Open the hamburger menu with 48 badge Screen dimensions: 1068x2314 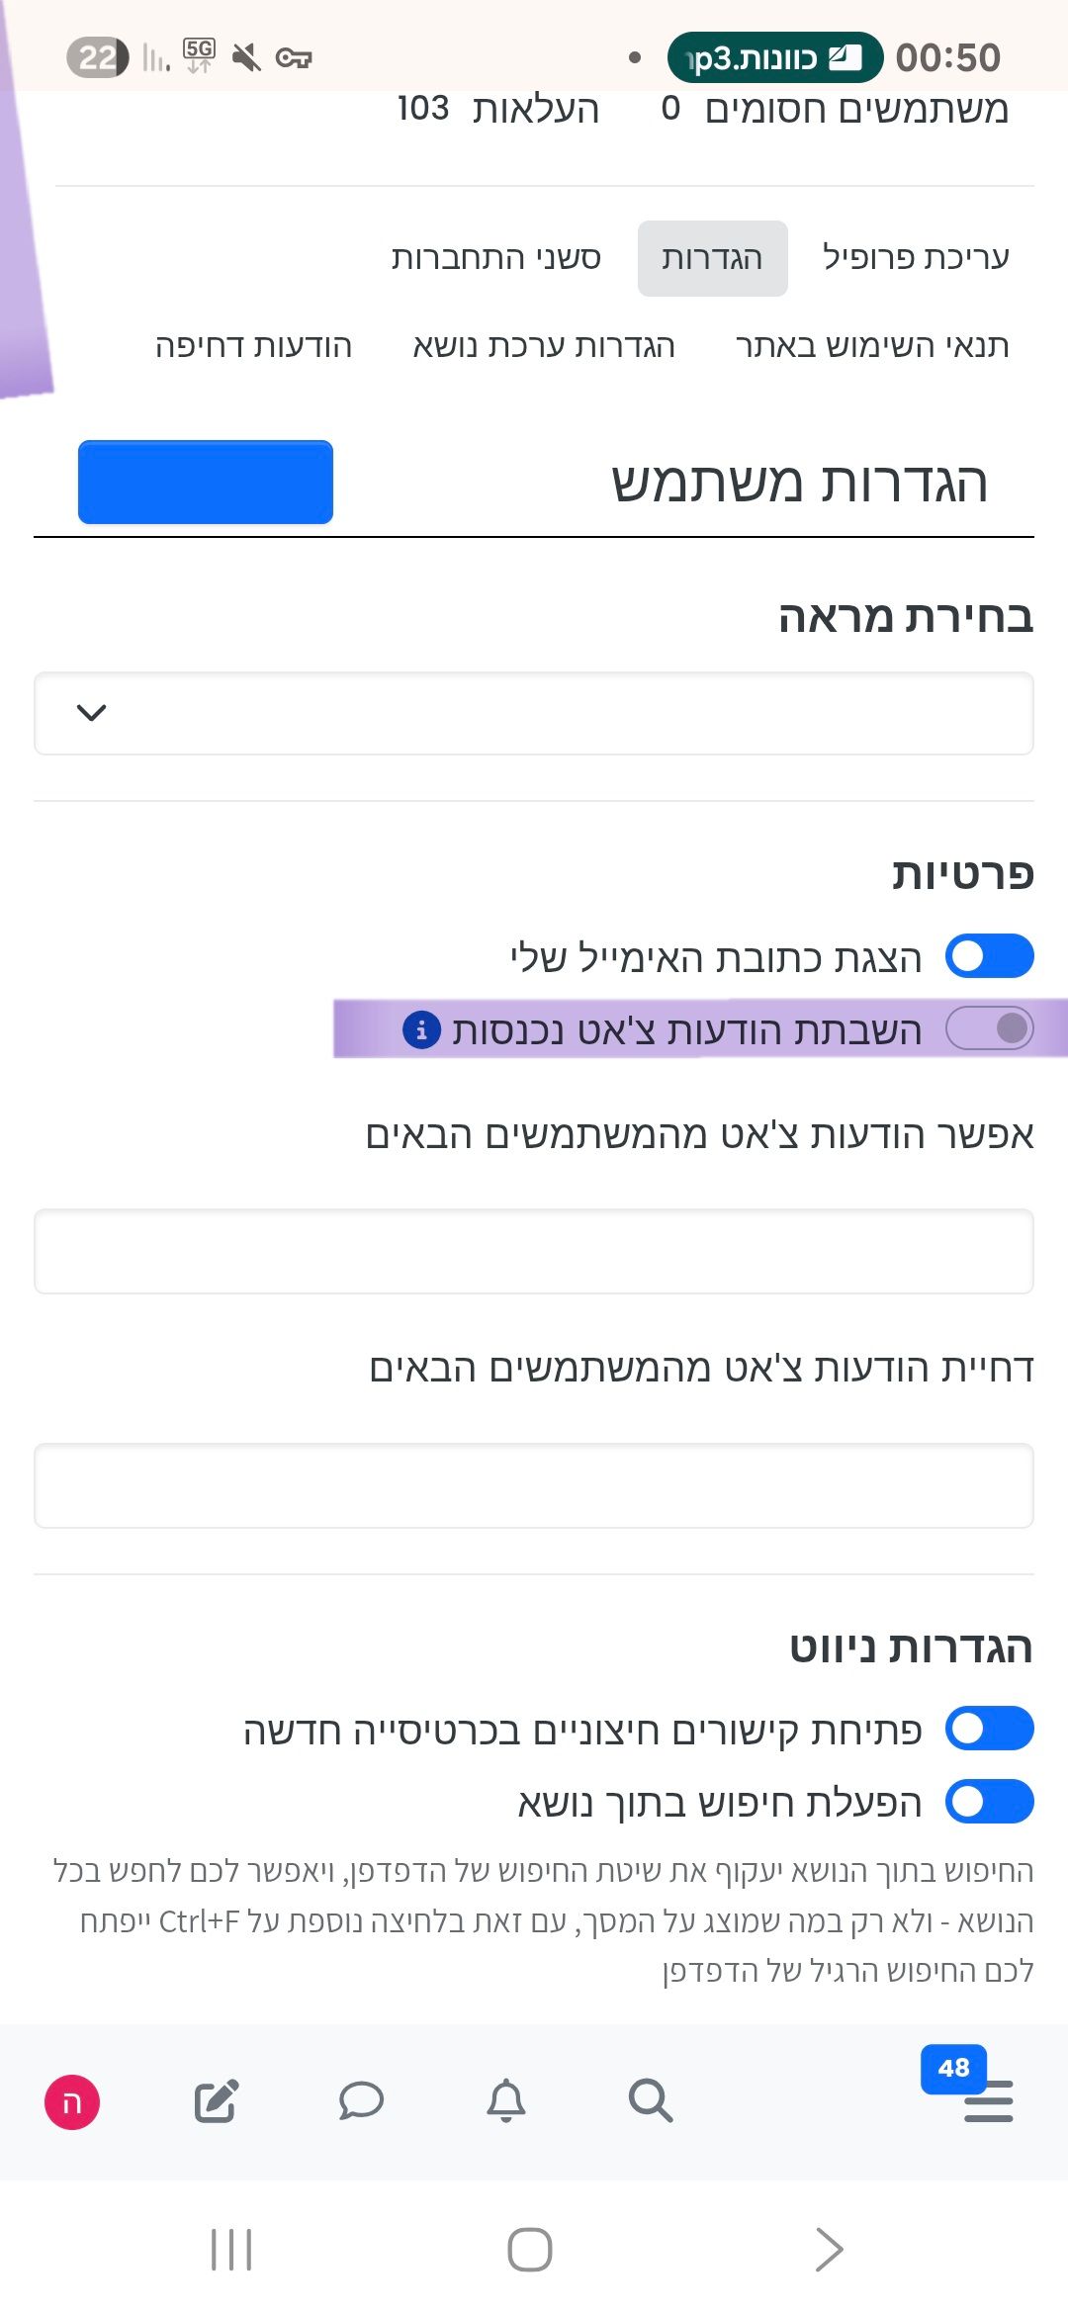point(988,2099)
